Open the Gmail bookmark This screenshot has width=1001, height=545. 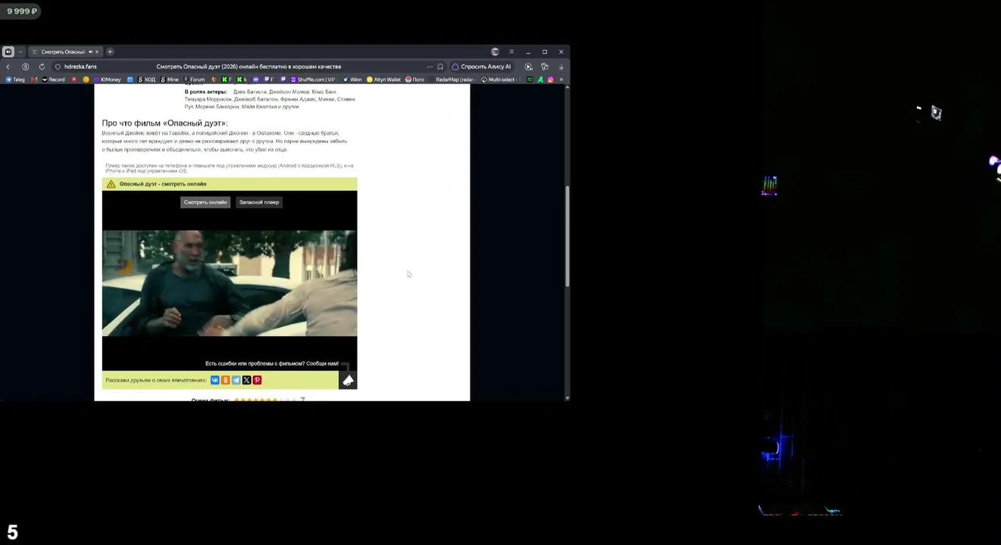[34, 79]
